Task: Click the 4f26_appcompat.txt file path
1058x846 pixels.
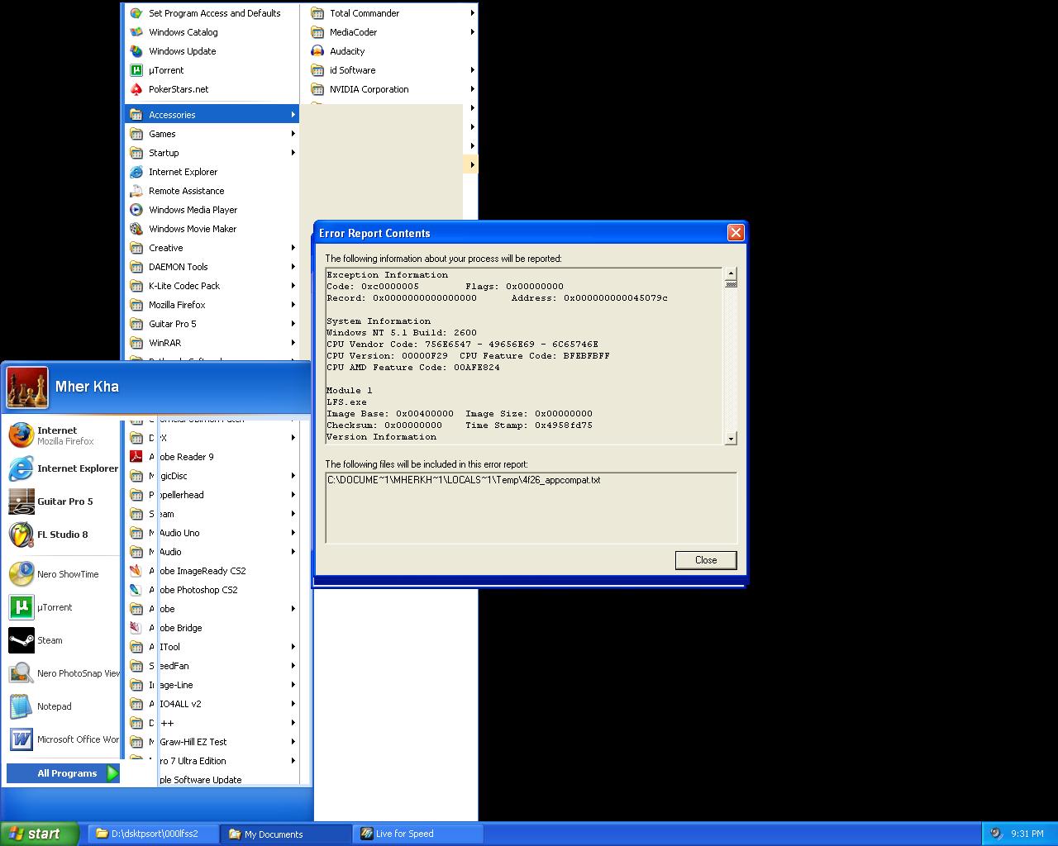Action: point(464,480)
